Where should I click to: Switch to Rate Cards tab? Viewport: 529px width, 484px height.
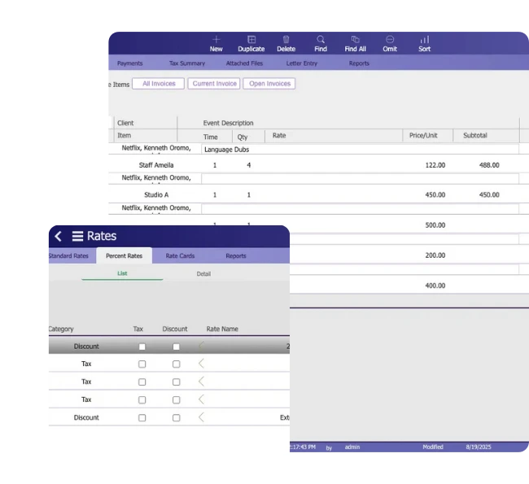180,255
